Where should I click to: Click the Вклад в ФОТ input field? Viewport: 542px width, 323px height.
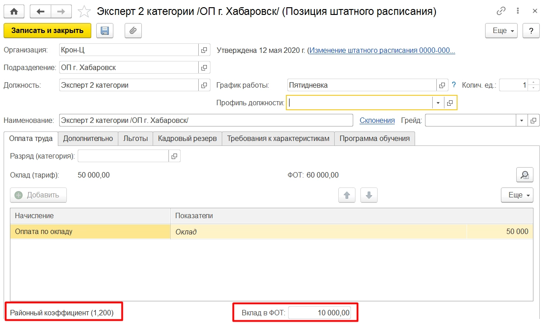[x=319, y=312]
